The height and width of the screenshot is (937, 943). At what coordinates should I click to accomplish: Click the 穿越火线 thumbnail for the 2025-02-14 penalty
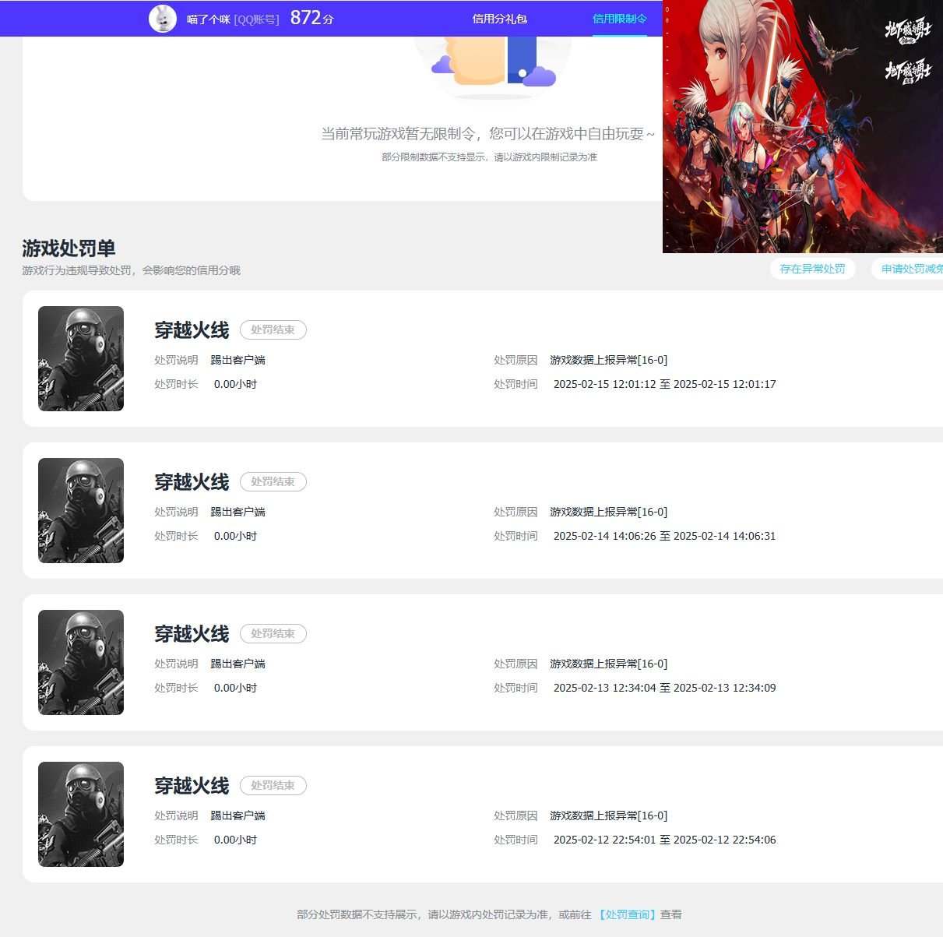[81, 510]
